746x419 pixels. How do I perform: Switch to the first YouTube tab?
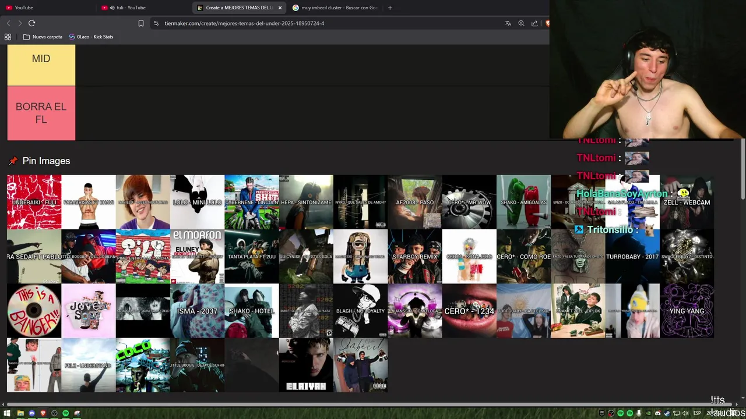coord(48,8)
